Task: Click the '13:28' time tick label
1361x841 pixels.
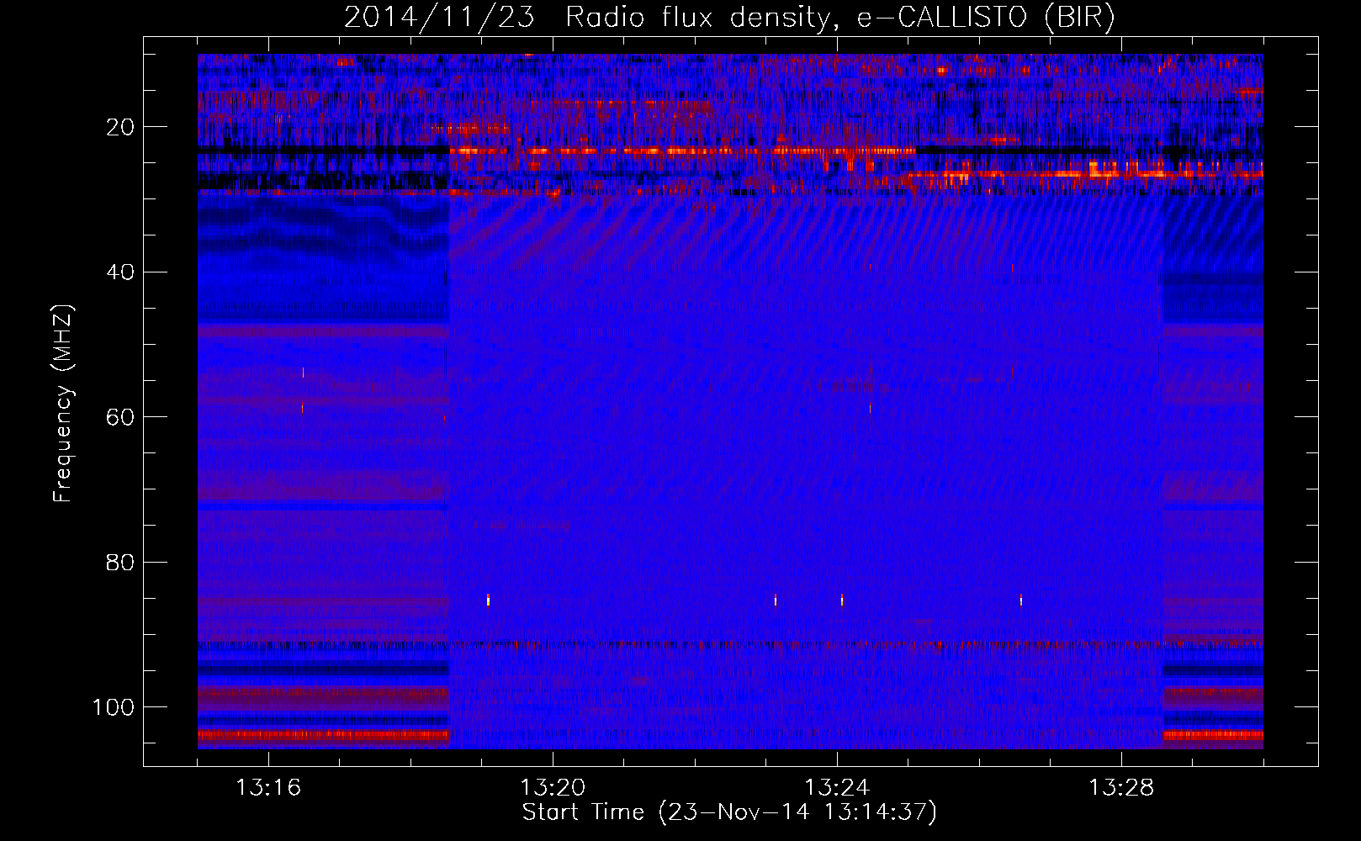Action: [1121, 788]
